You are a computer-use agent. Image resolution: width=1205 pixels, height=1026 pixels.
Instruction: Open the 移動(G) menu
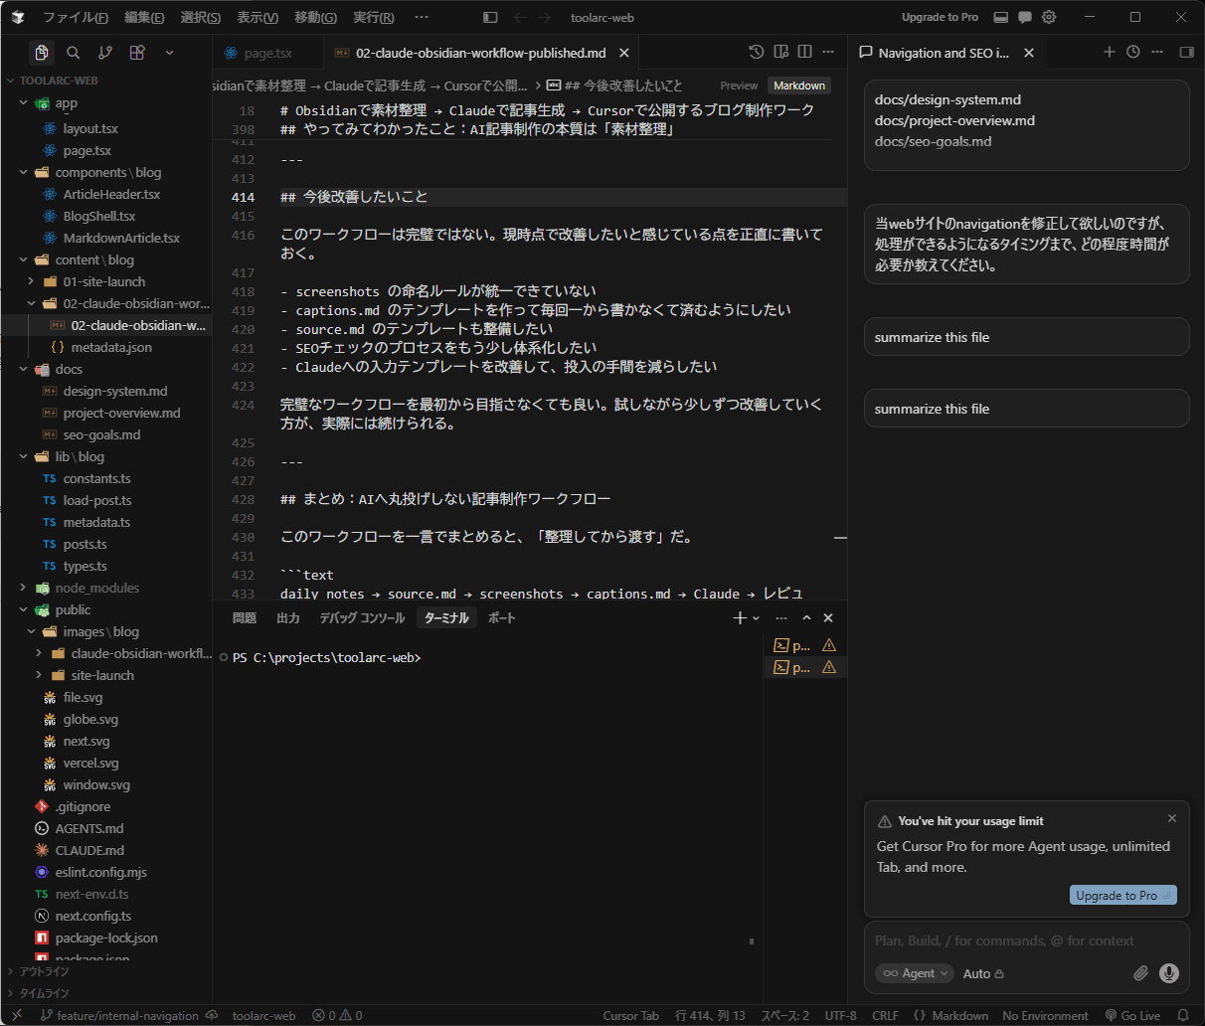click(315, 17)
